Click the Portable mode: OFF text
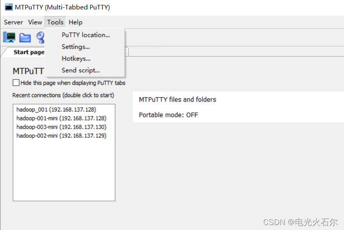The image size is (344, 230). [x=168, y=115]
